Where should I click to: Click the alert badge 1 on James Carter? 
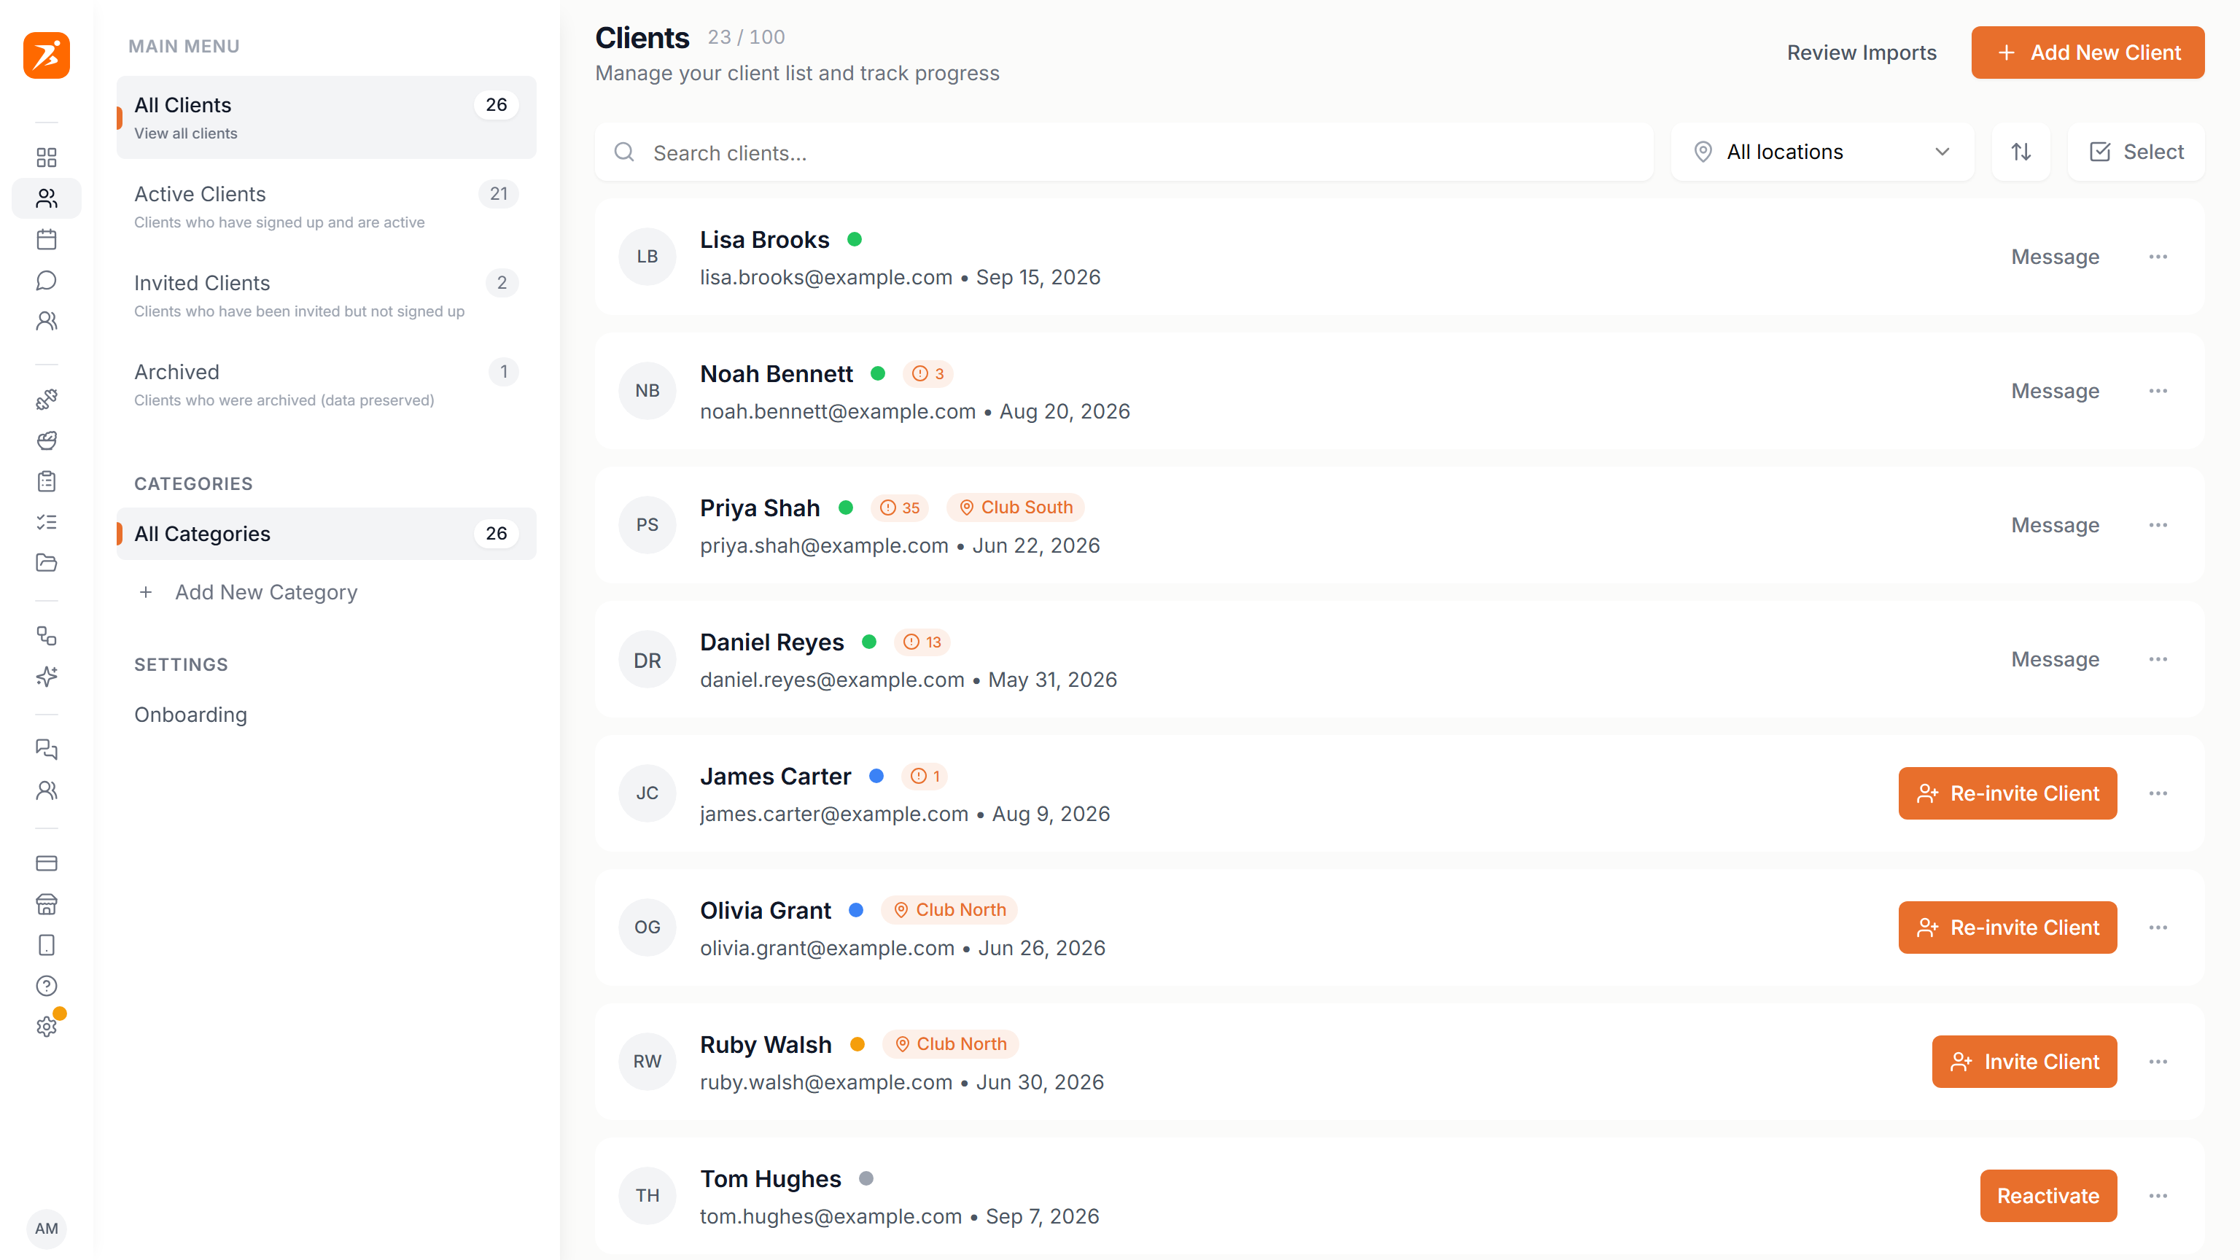click(x=925, y=777)
